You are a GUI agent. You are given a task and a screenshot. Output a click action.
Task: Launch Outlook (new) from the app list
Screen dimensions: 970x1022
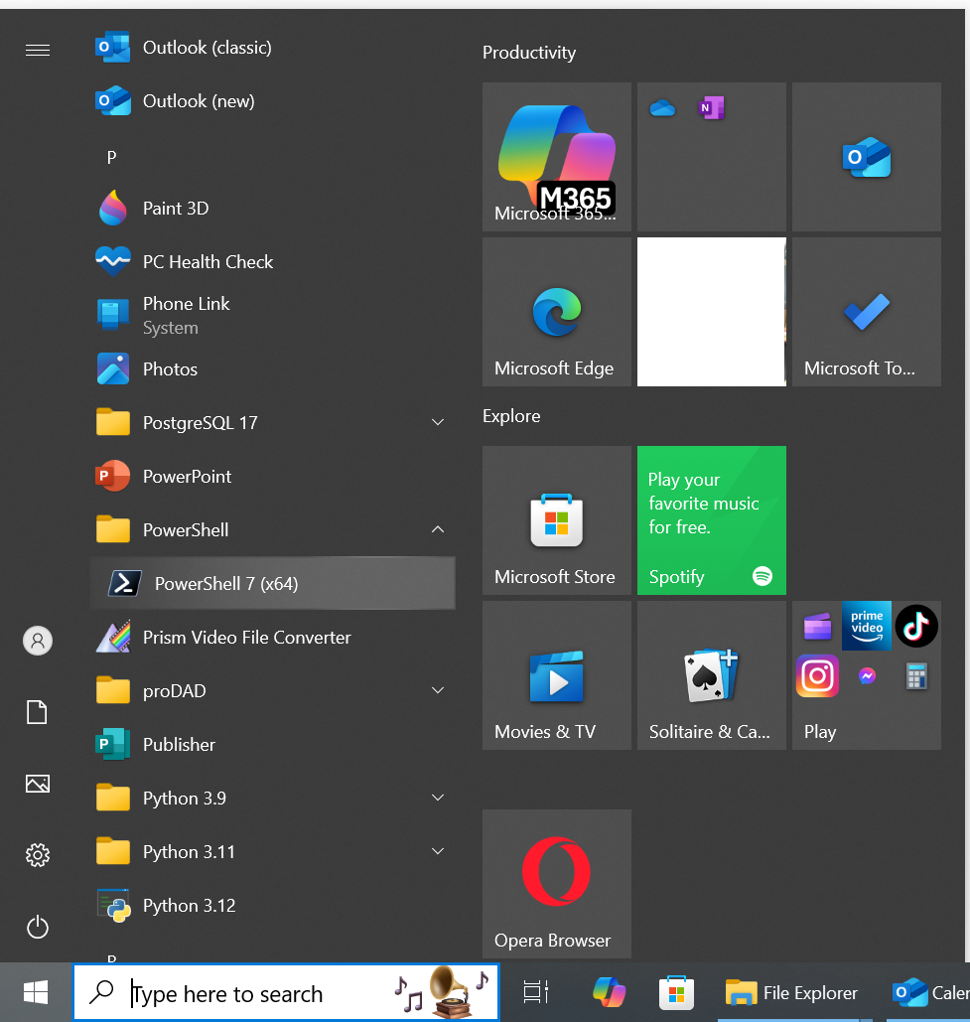pos(272,101)
